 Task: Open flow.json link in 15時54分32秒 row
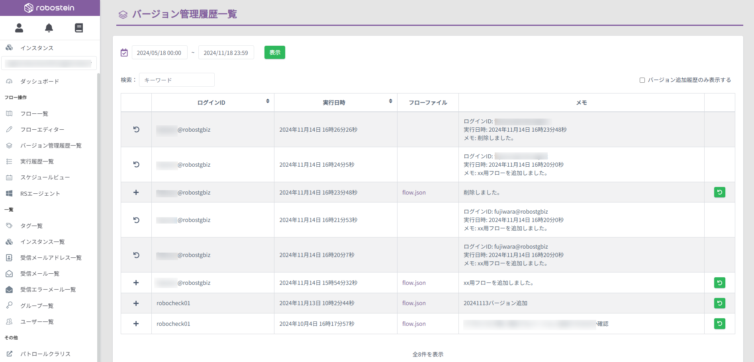pyautogui.click(x=414, y=283)
